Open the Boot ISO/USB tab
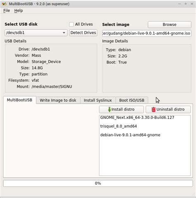Viewport: 196px width, 198px height. click(132, 100)
